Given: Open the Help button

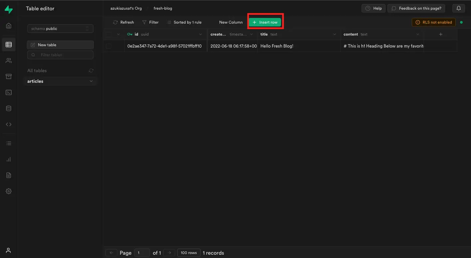Looking at the screenshot, I should [374, 8].
